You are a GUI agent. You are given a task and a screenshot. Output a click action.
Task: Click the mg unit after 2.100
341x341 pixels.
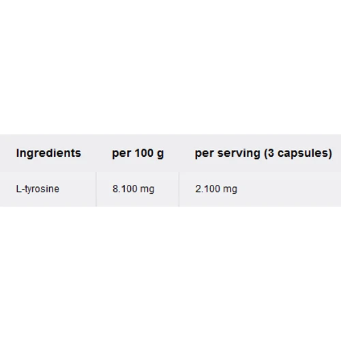tap(230, 190)
